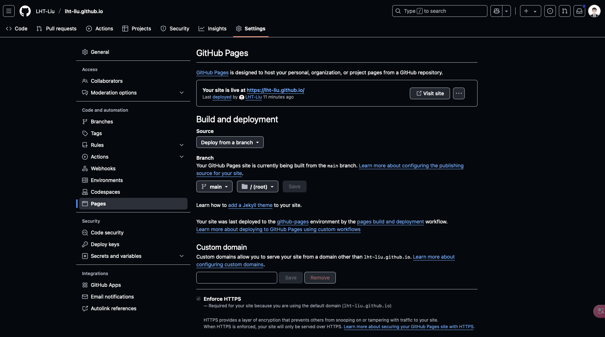Switch to the Code tab

pos(17,29)
